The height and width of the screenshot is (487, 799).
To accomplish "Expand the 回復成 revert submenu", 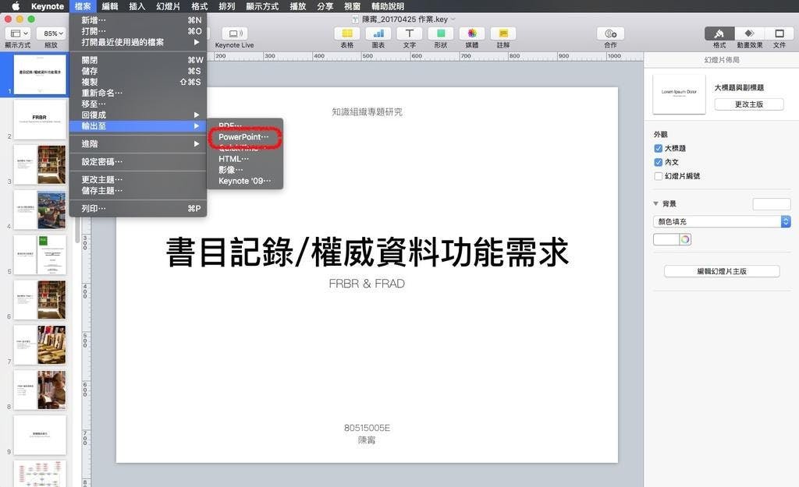I will [x=138, y=115].
